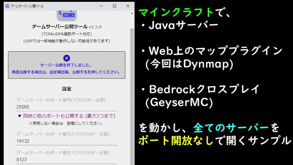Click the scrollbar up arrow
Screen dimensions: 293x165
(x=132, y=13)
